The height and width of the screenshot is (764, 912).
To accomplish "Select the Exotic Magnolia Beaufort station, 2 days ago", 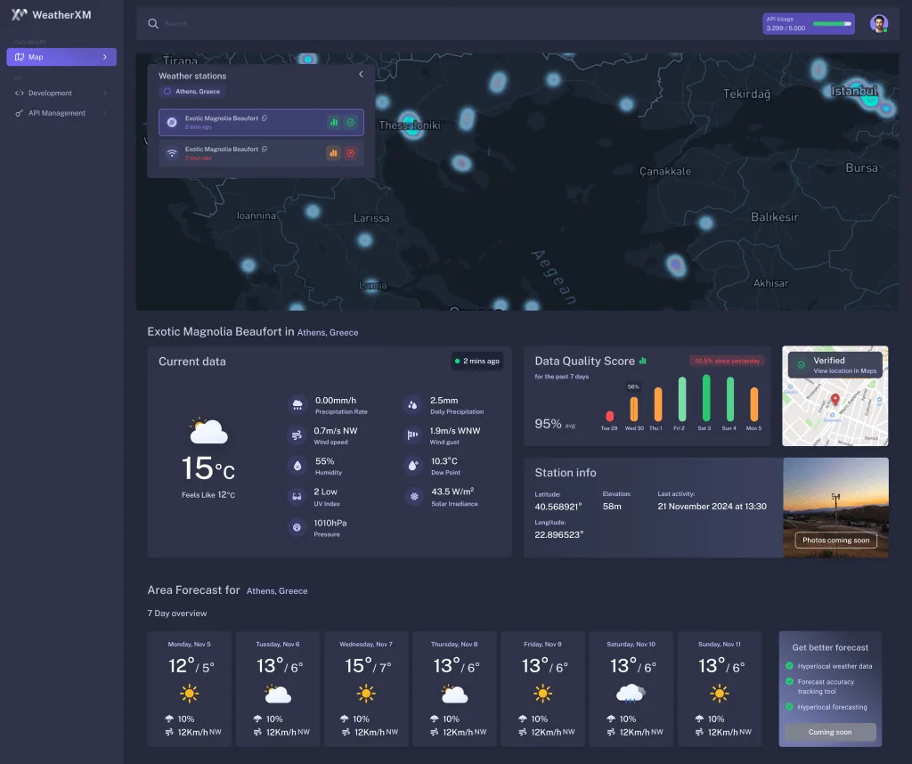I will 261,153.
